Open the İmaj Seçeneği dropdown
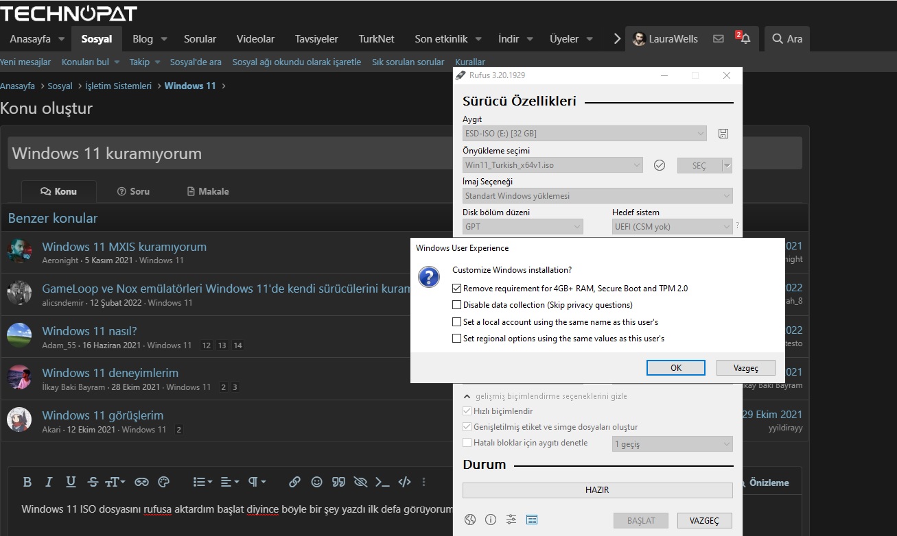The image size is (897, 536). pos(598,196)
